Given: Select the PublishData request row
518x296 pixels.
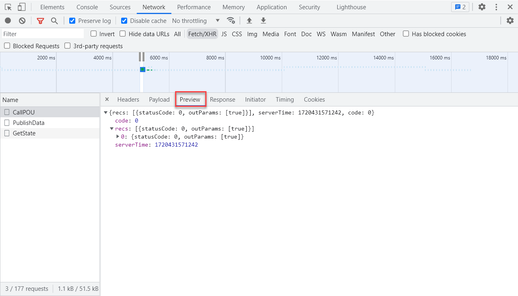Looking at the screenshot, I should 50,122.
